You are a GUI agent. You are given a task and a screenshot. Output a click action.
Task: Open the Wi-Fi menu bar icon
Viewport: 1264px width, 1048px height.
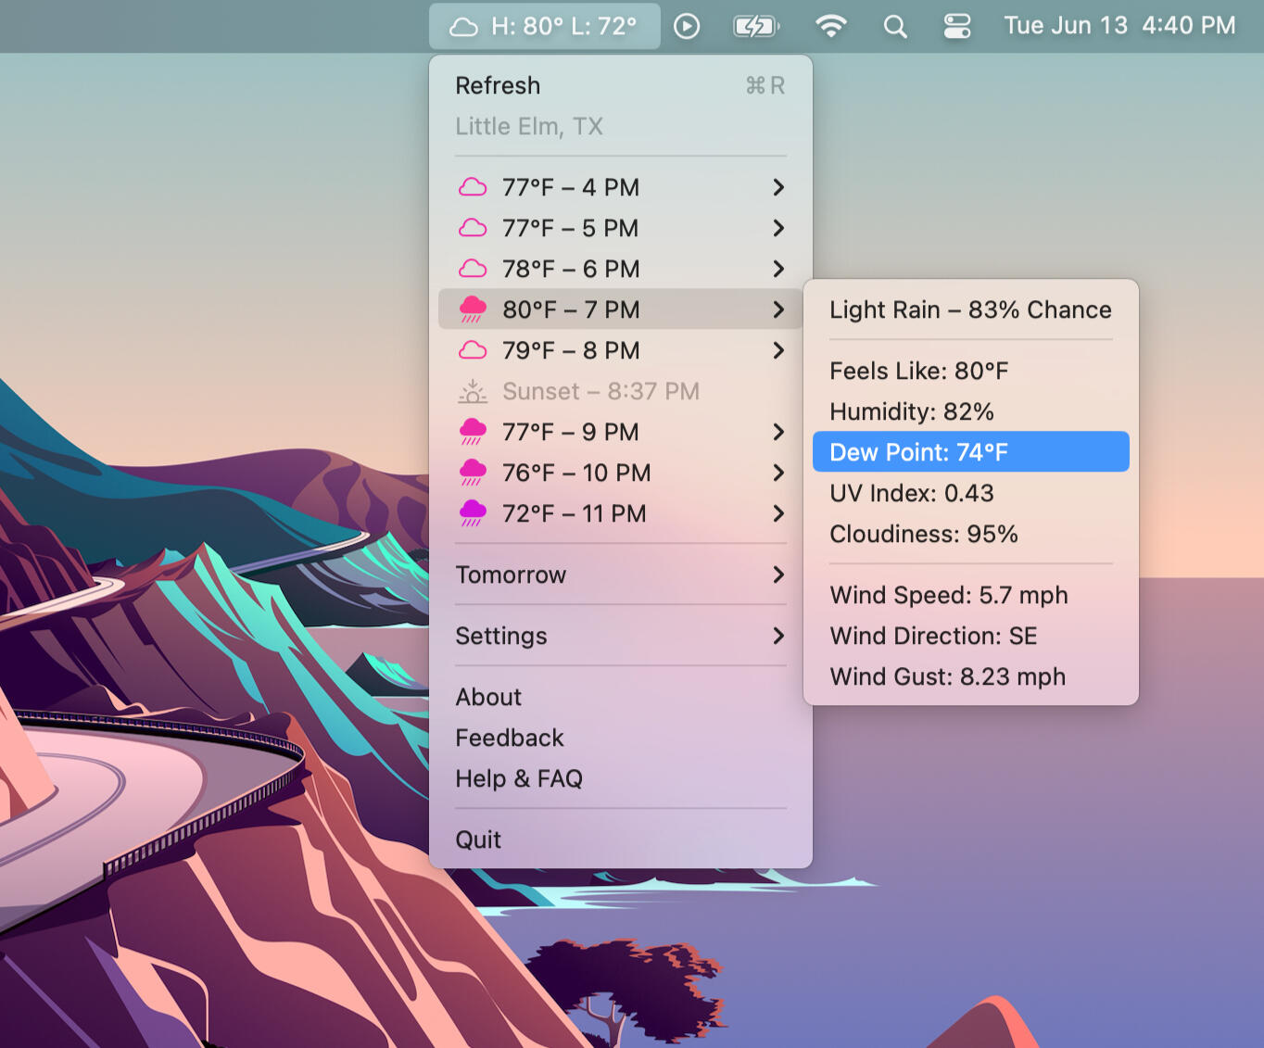point(830,26)
